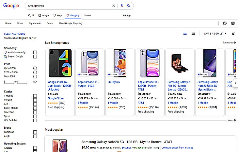Open help via question mark icon
Image resolution: width=238 pixels, height=152 pixels.
click(225, 23)
